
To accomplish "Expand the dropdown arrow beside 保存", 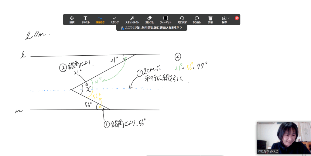I will [x=229, y=18].
